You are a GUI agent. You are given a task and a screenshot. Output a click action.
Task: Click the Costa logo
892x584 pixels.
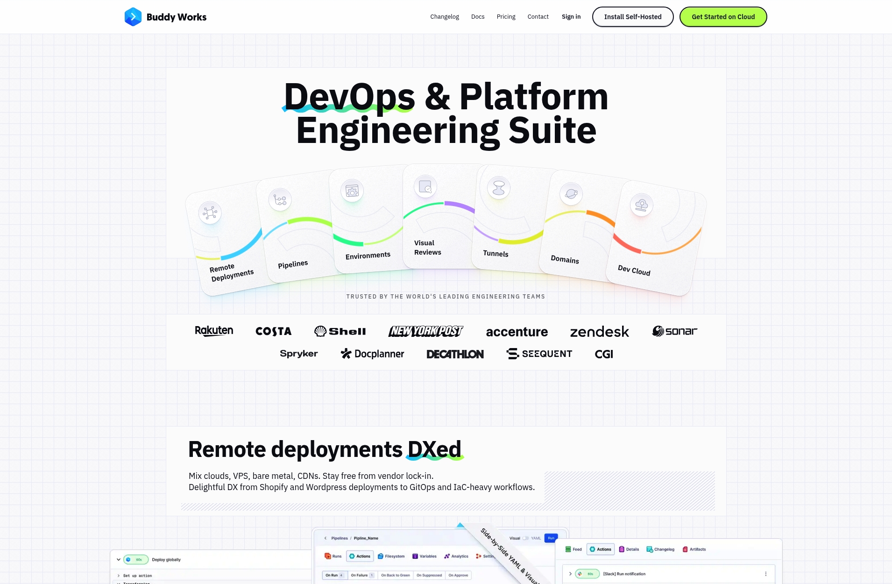[274, 331]
